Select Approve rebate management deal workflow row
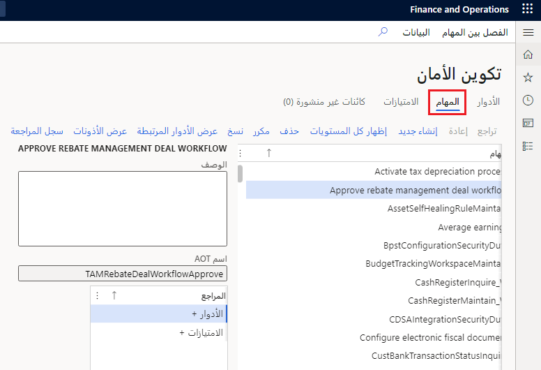The image size is (541, 370). [374, 190]
